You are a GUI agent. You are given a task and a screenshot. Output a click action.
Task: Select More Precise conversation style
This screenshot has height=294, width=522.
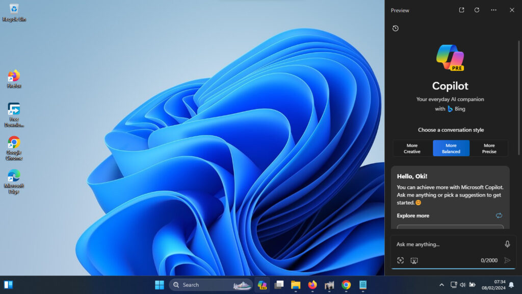489,149
